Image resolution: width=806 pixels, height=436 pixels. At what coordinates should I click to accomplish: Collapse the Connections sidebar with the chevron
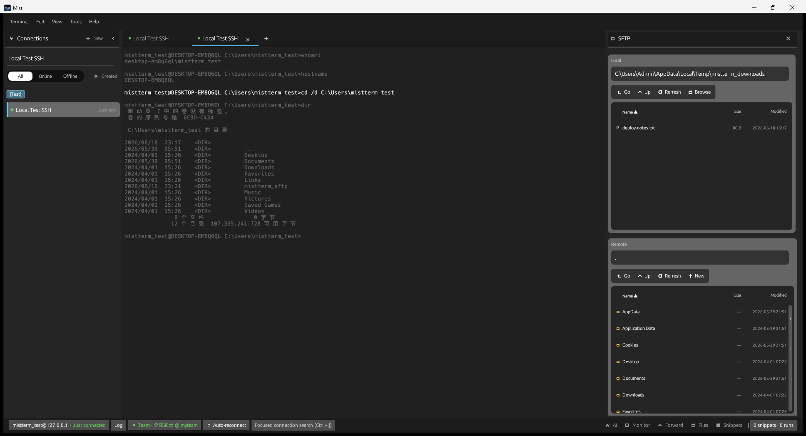coord(113,38)
